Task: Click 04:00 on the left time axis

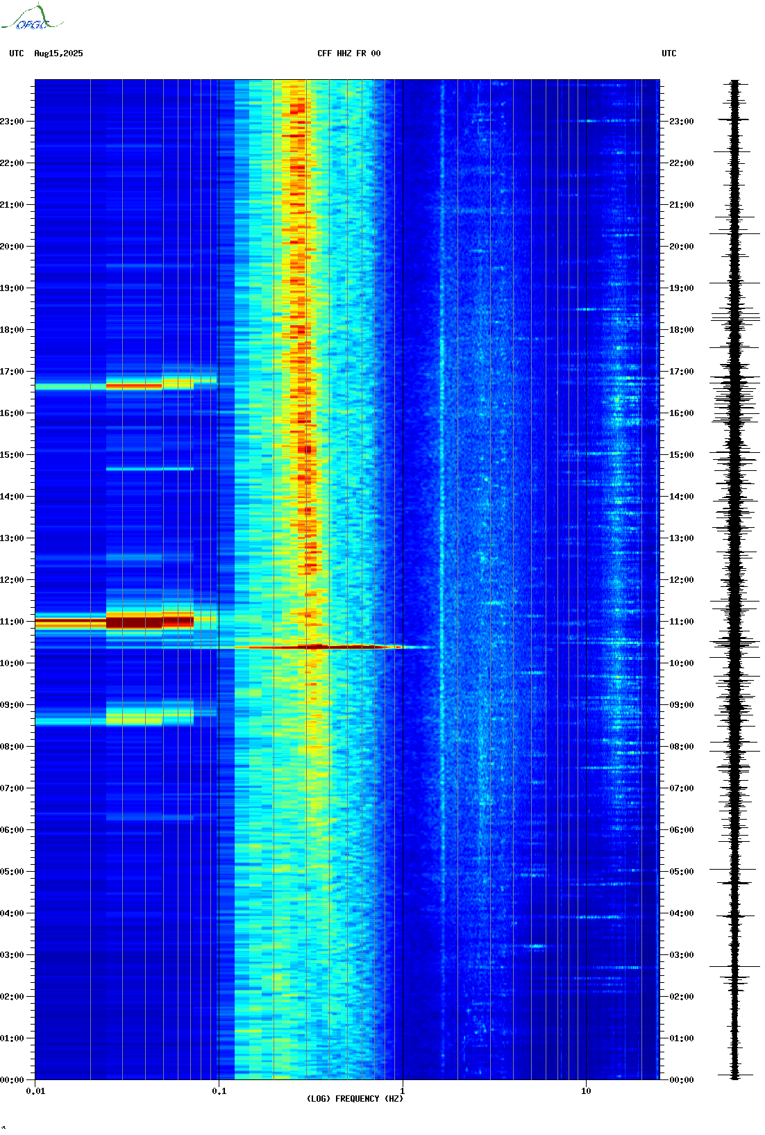Action: pyautogui.click(x=12, y=913)
